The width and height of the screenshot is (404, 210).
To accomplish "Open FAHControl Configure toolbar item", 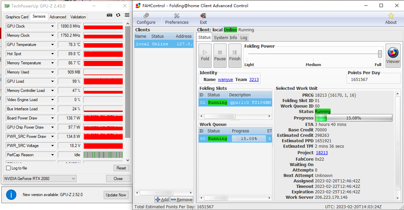I will pos(146,19).
